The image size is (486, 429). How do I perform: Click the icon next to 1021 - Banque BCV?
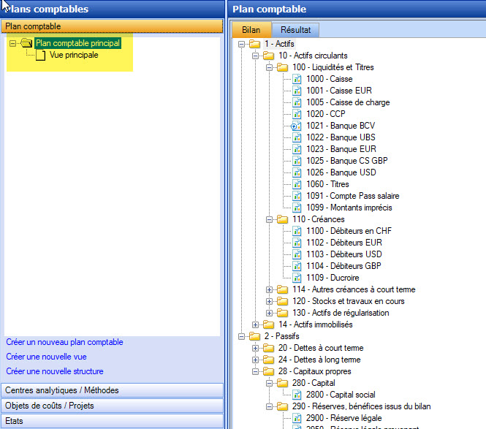pyautogui.click(x=297, y=126)
